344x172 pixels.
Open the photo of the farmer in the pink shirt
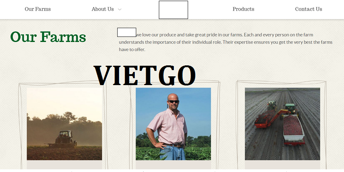pyautogui.click(x=173, y=124)
